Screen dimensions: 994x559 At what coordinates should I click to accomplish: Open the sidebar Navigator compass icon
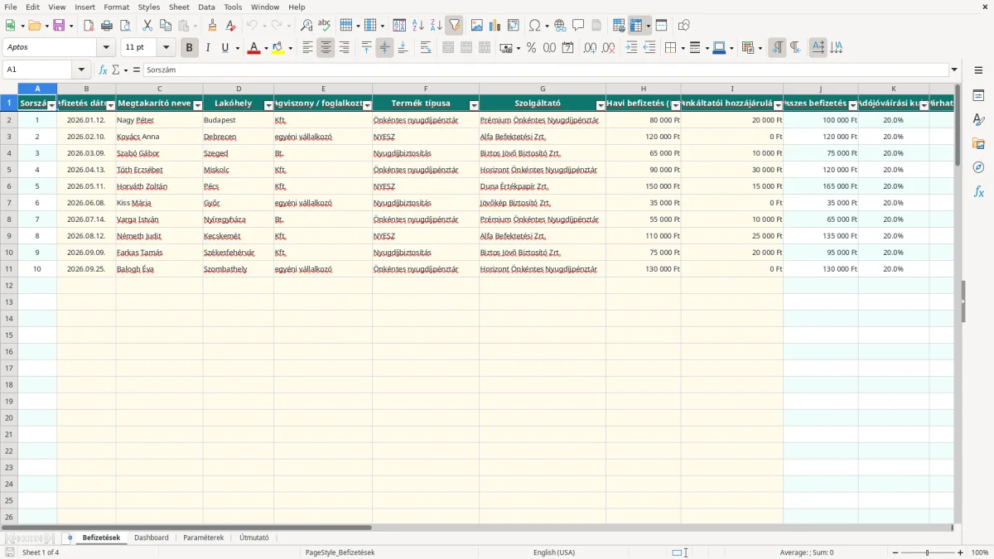coord(978,167)
